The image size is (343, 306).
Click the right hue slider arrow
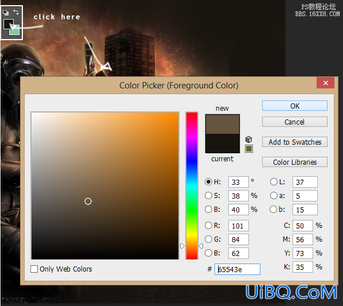[x=201, y=246]
